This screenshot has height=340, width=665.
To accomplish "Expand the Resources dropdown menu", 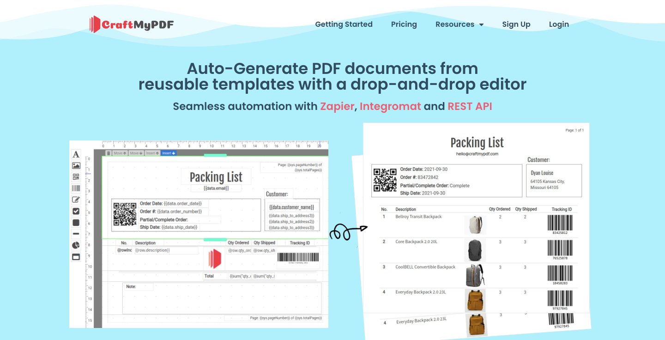I will pos(459,24).
